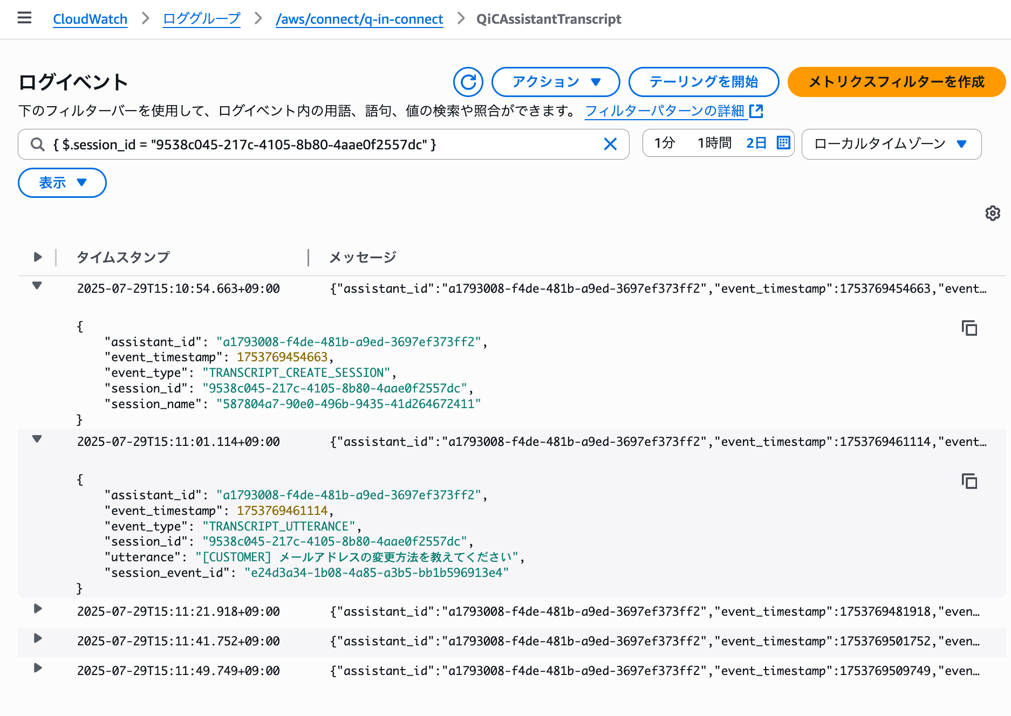1011x716 pixels.
Task: Click メトリクスフィルターを作成 button
Action: (897, 82)
